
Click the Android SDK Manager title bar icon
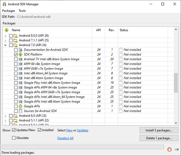coord(5,4)
